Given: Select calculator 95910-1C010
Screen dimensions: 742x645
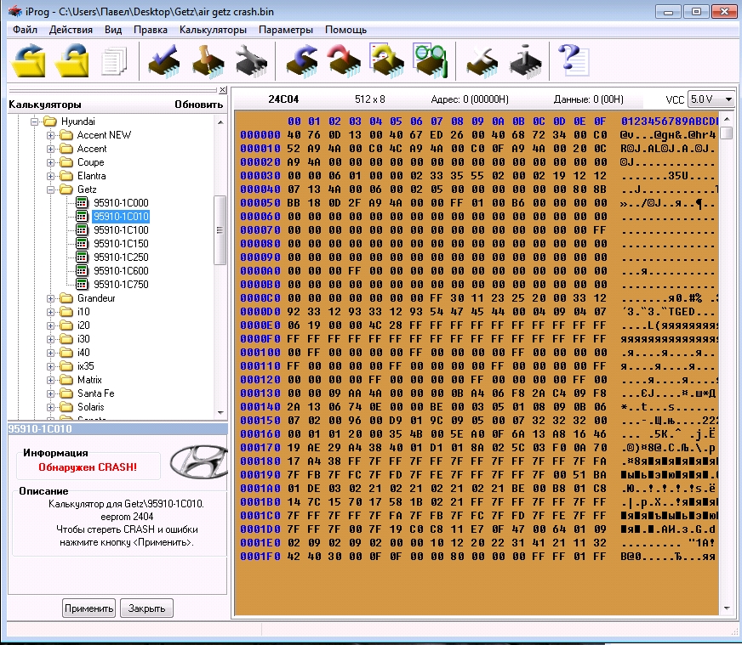Looking at the screenshot, I should tap(121, 217).
